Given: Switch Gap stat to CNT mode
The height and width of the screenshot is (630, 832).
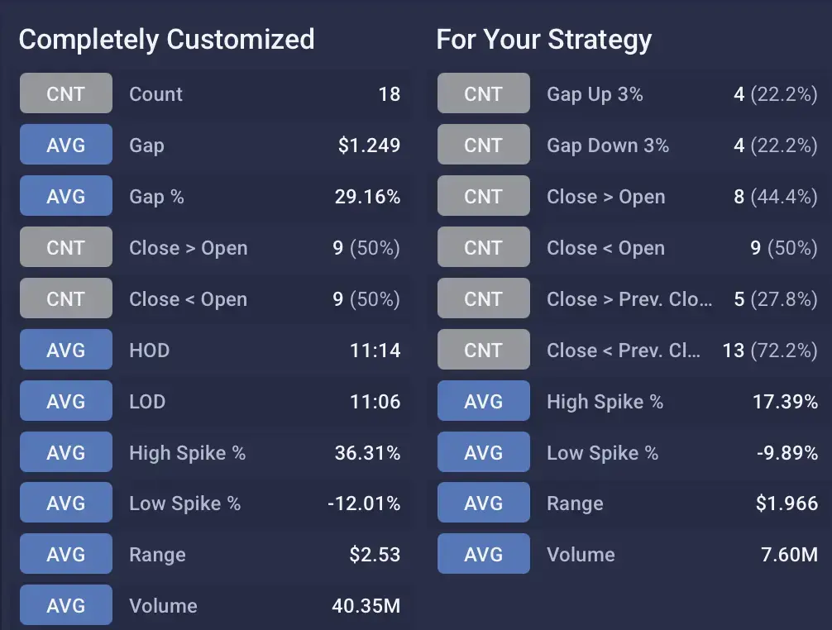Looking at the screenshot, I should pyautogui.click(x=65, y=145).
